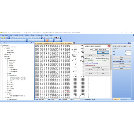134x134 pixels.
Task: Toggle Program Modified Only in programmer panel
Action: tap(130, 61)
